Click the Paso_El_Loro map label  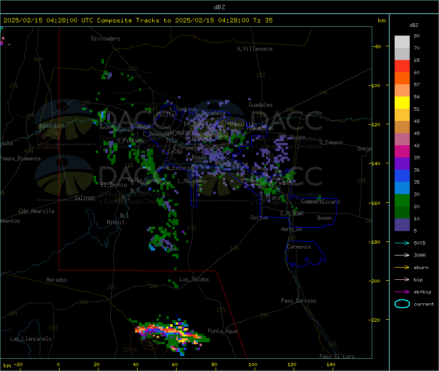(x=337, y=356)
